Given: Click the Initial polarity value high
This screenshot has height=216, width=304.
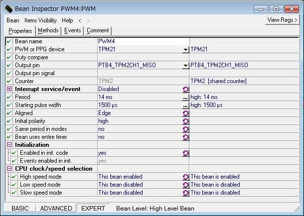Looking at the screenshot, I should 103,121.
